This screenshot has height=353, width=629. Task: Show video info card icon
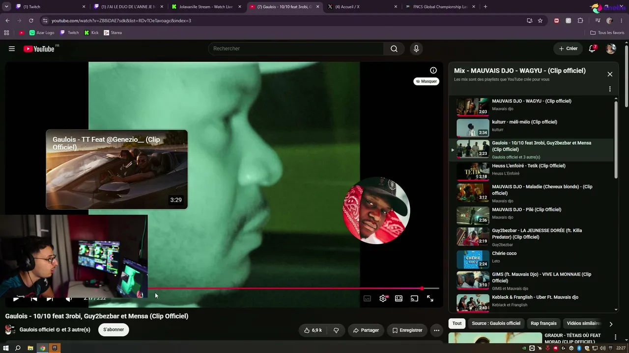click(433, 70)
